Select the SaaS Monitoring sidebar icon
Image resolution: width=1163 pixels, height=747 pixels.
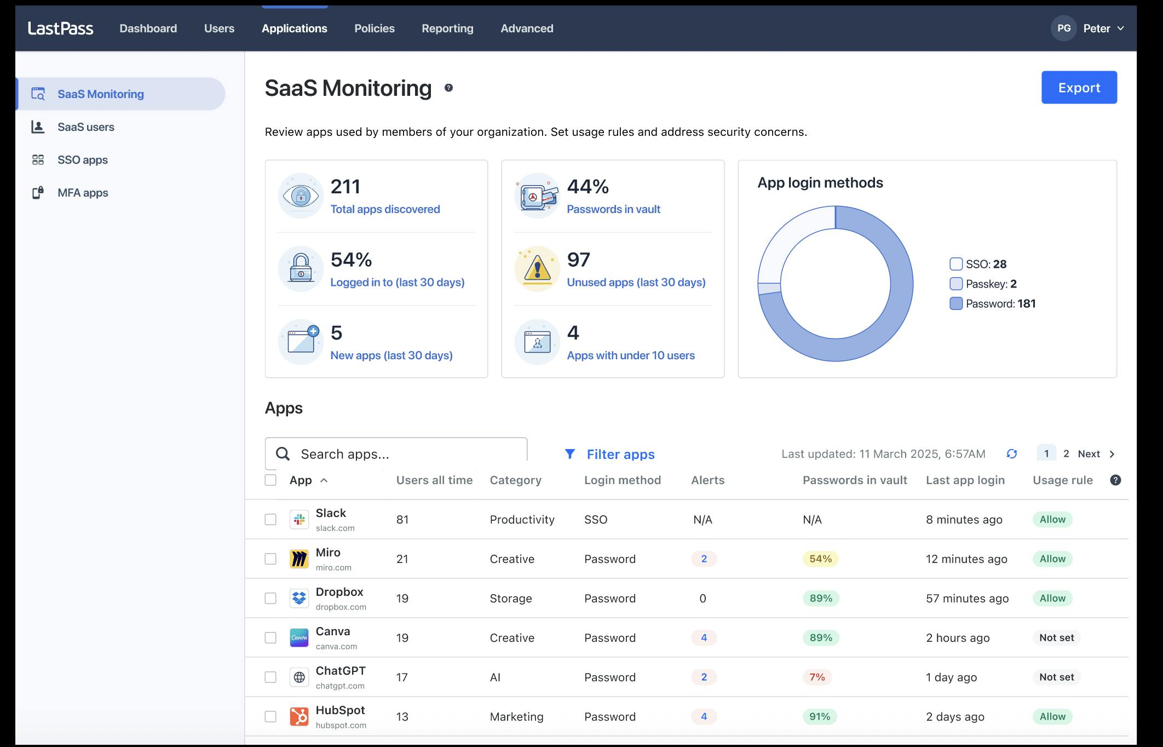pyautogui.click(x=38, y=94)
